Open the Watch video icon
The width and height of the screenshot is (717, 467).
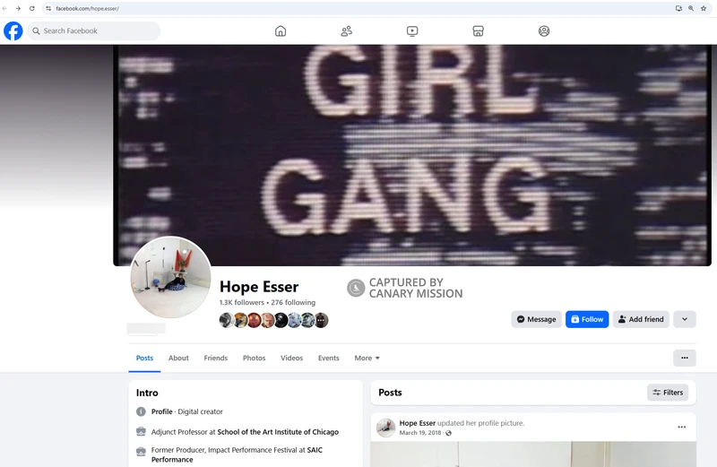(412, 31)
